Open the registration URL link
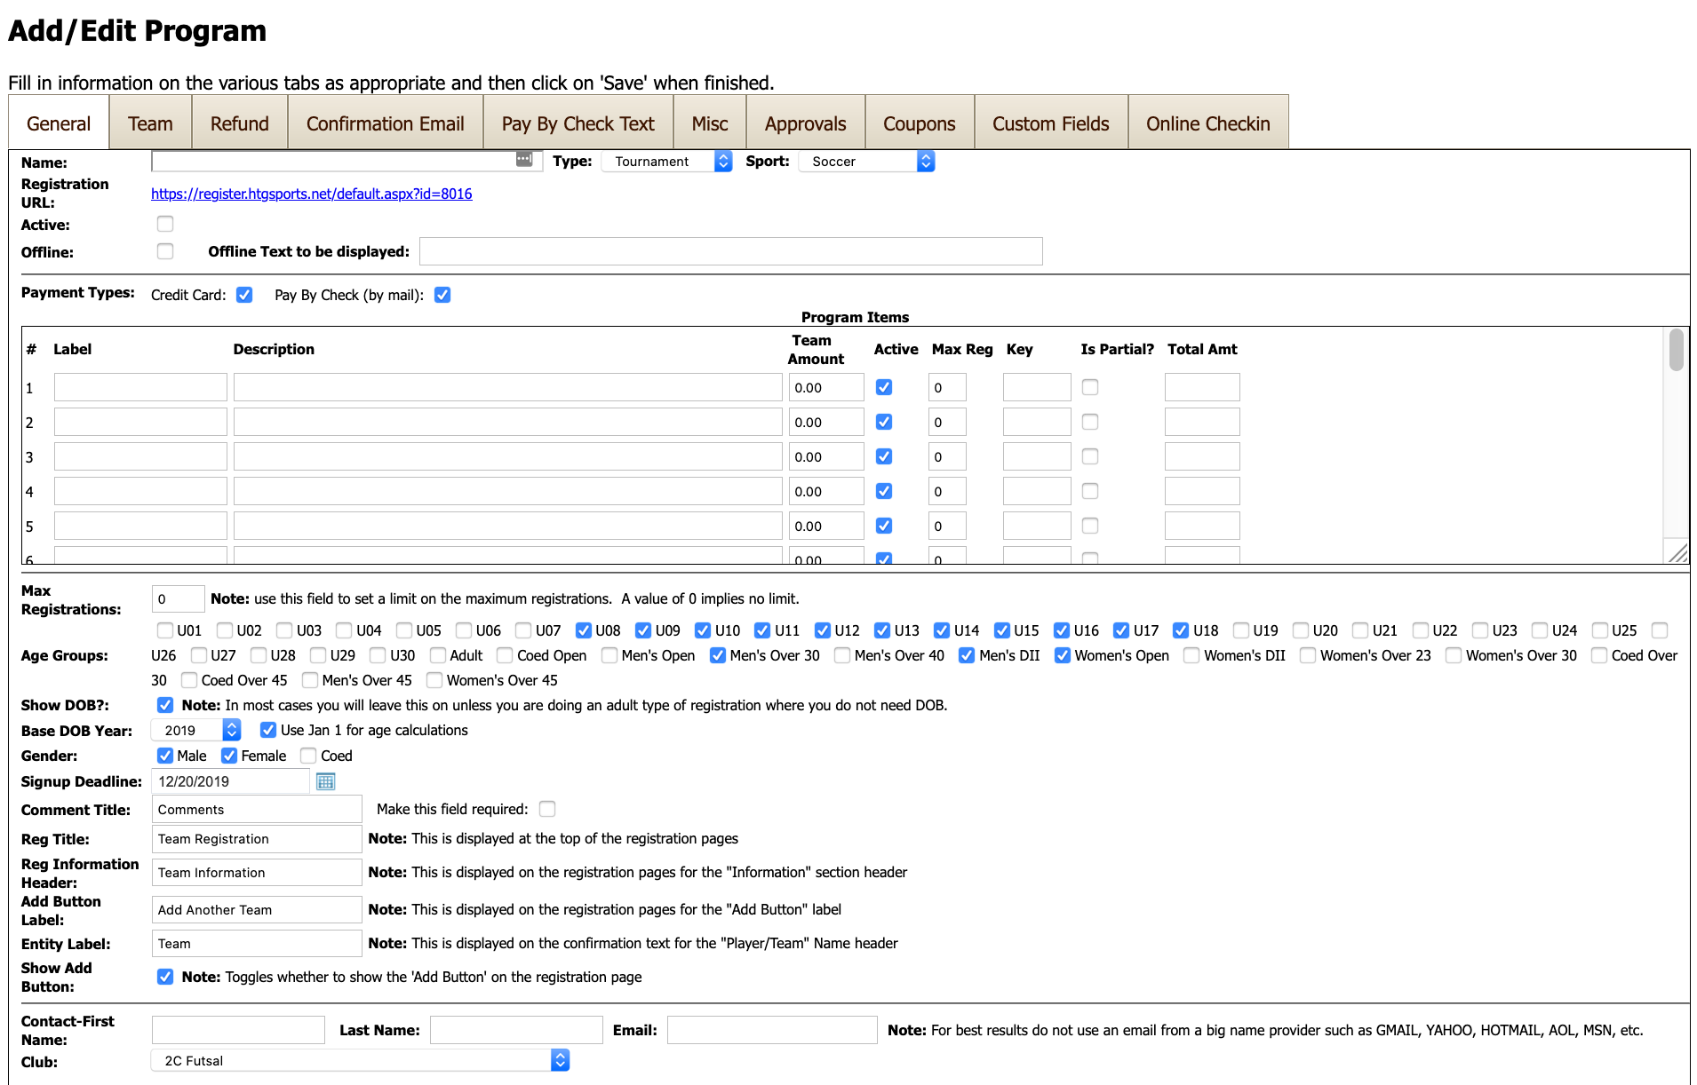The width and height of the screenshot is (1697, 1085). pyautogui.click(x=312, y=194)
